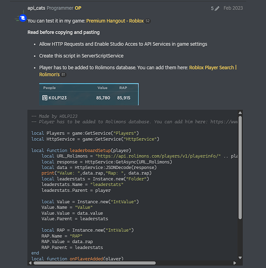Click the 'Made by K0LP123' comment line
Image resolution: width=266 pixels, height=268 pixels.
point(54,116)
